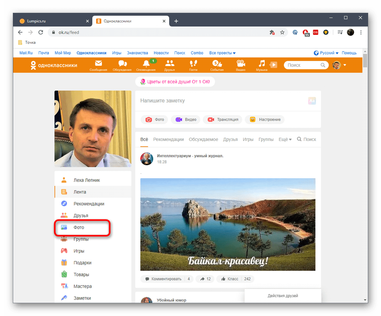381x316 pixels.
Task: Open Подарки gifts in the sidebar
Action: point(82,263)
